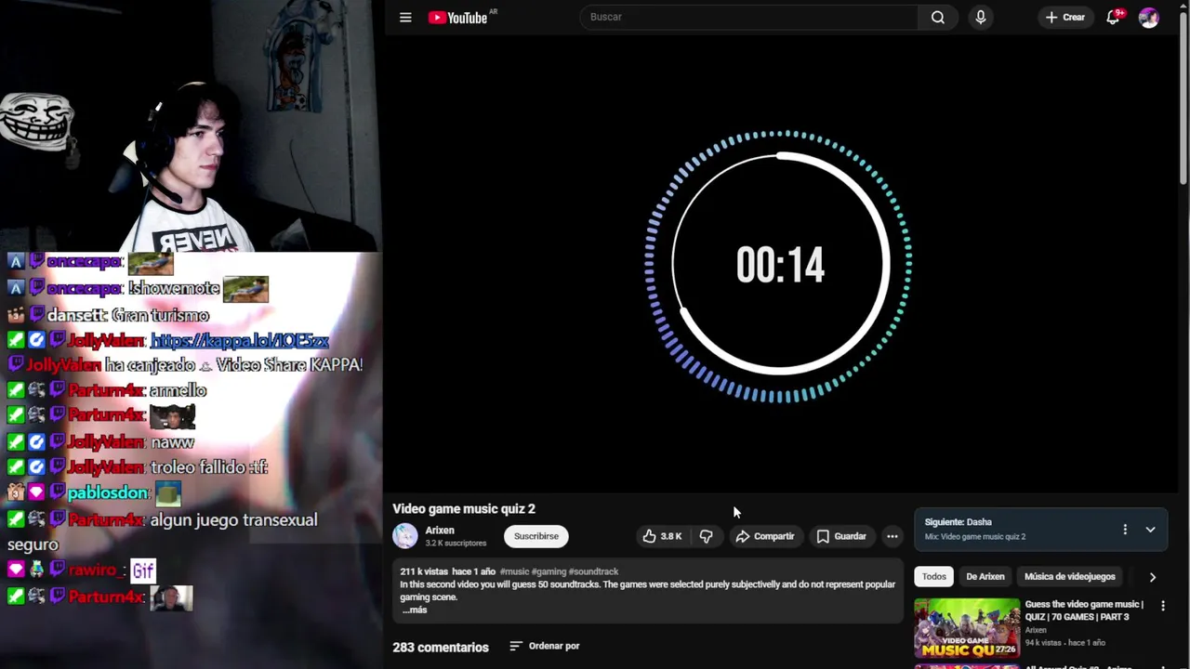The image size is (1190, 669).
Task: Select the De Arixen filter chip
Action: 985,577
